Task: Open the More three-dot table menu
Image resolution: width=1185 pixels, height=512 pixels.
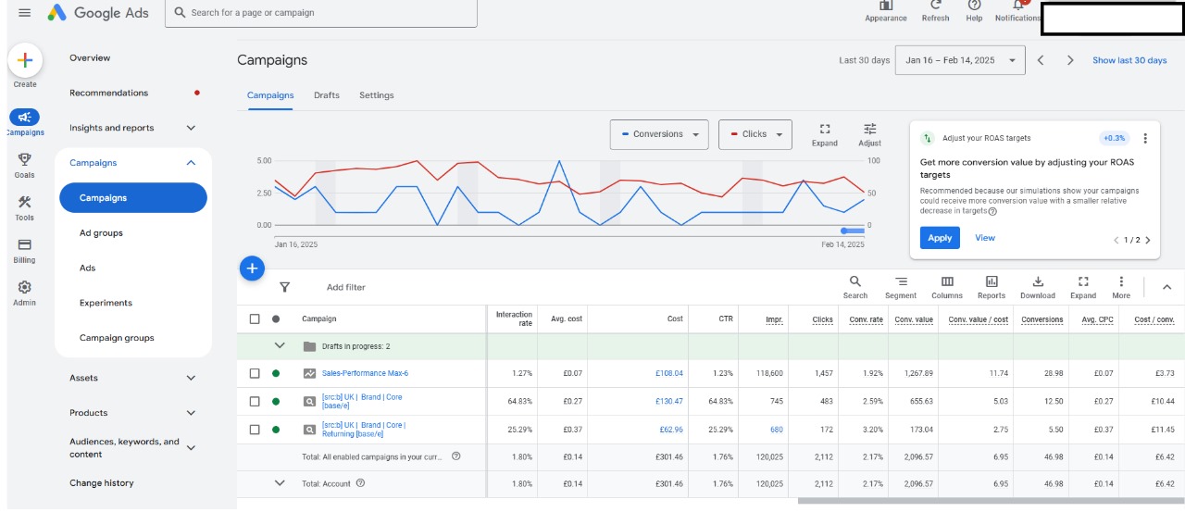Action: (1121, 281)
